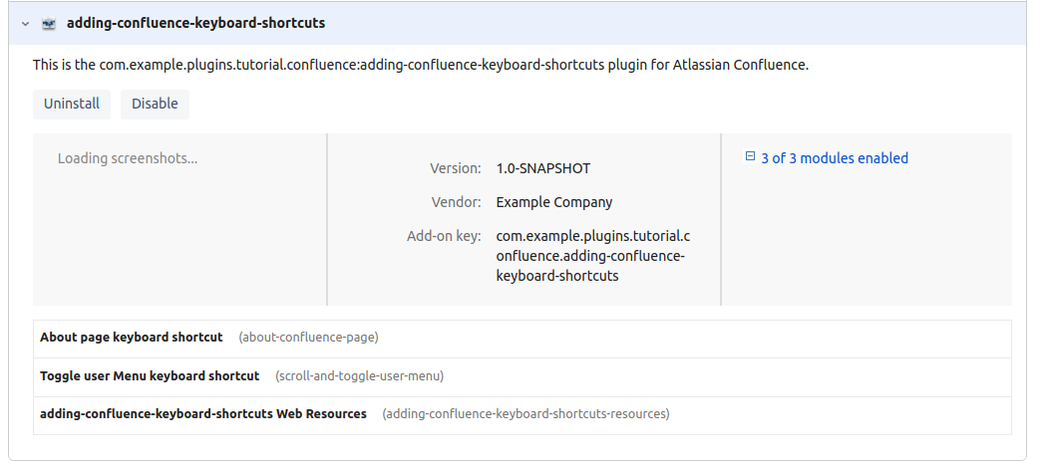
Task: Select the 'Web Resources' module row
Action: click(x=203, y=413)
